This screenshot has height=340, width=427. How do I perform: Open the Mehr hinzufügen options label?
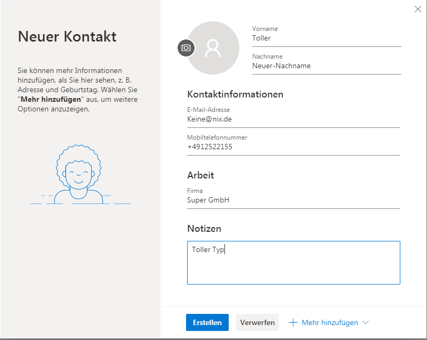[328, 322]
